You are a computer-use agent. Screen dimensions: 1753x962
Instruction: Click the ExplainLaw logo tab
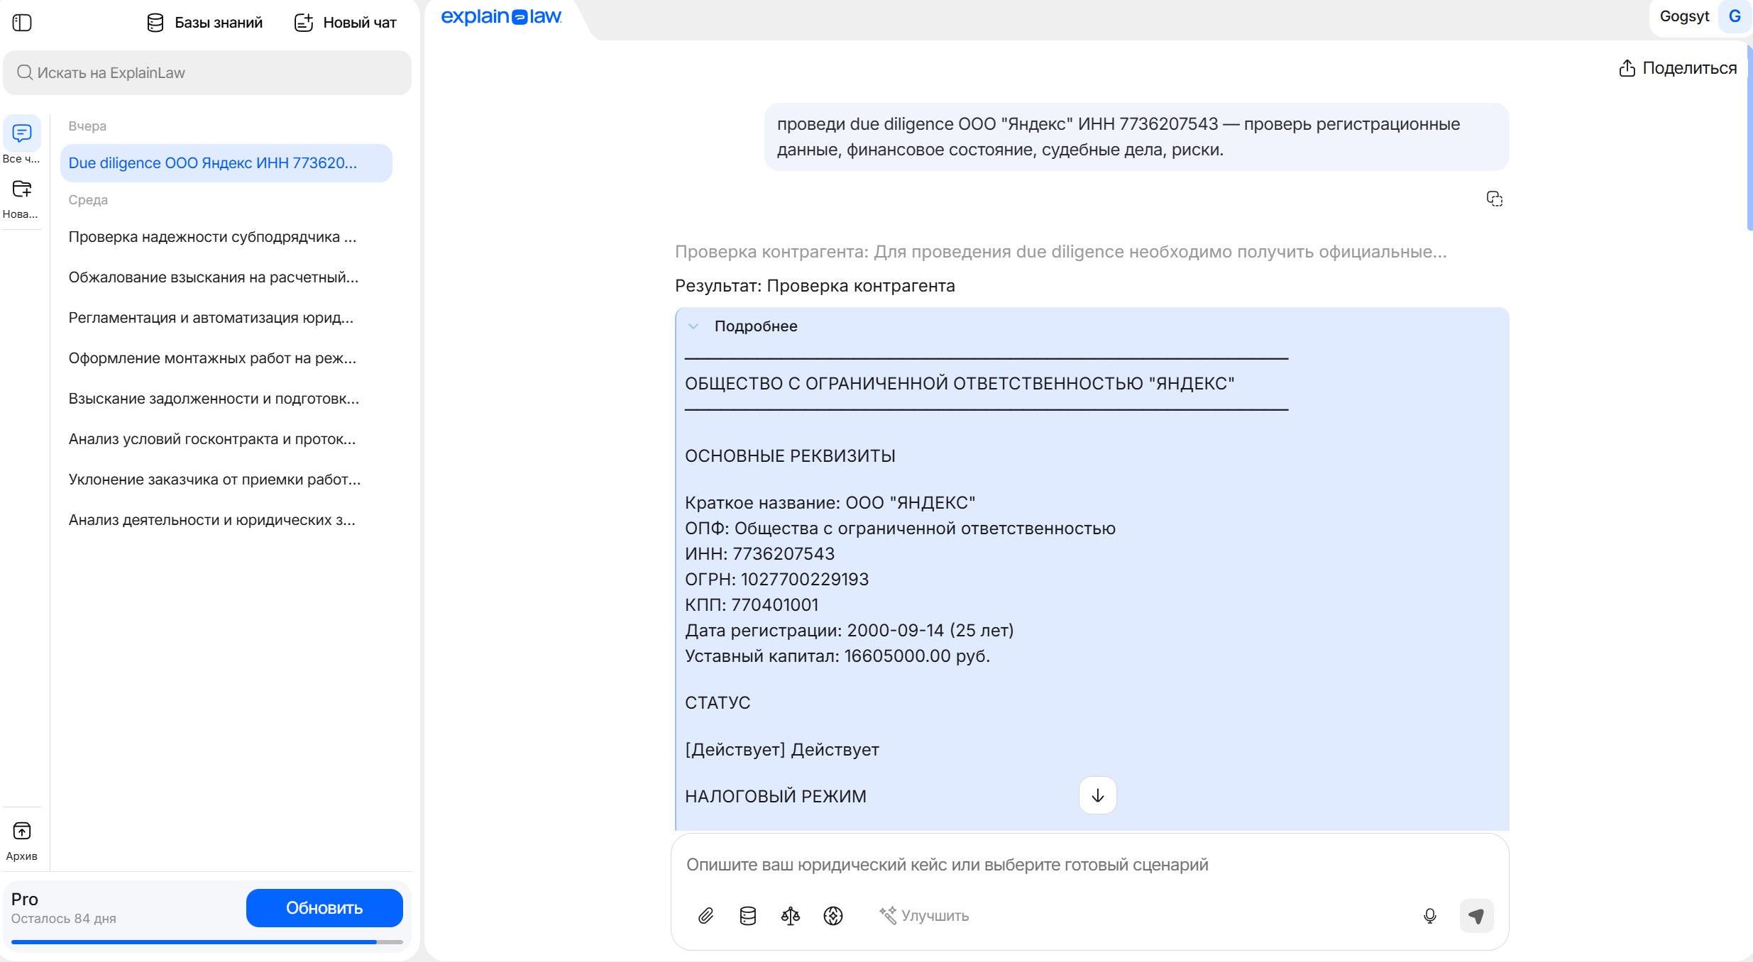tap(501, 16)
